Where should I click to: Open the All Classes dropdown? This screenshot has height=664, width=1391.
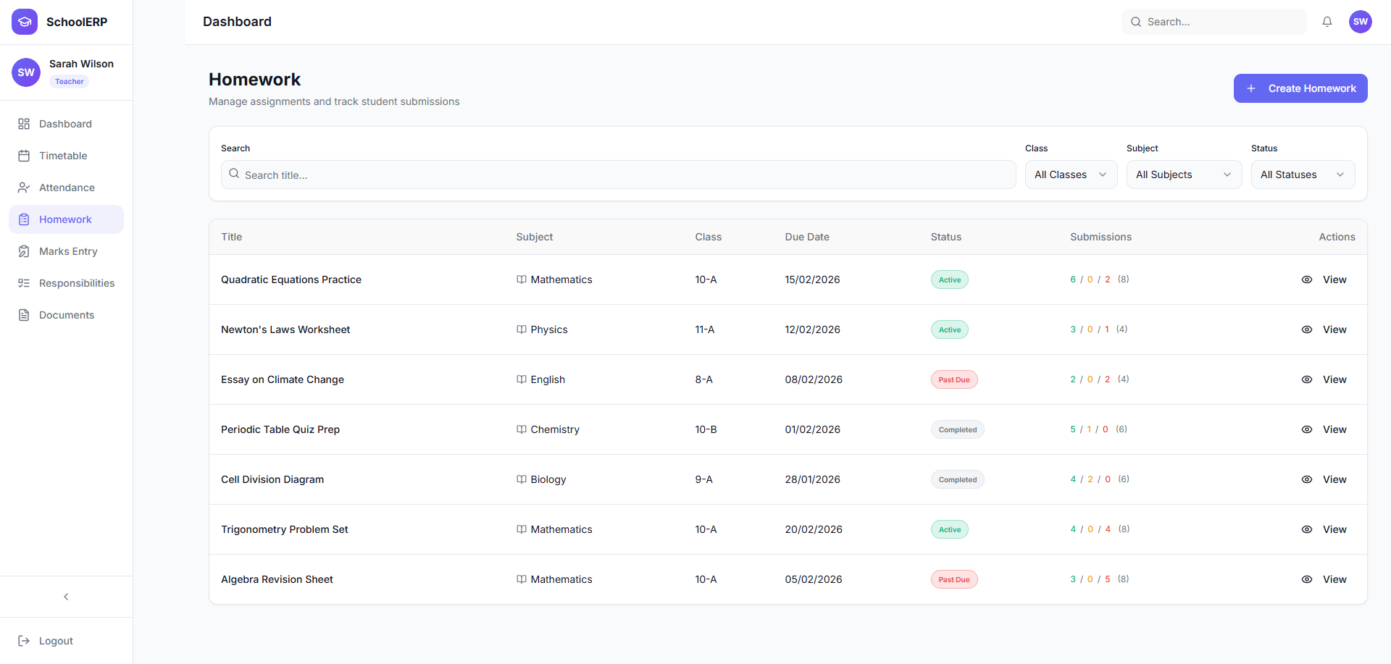coord(1071,175)
